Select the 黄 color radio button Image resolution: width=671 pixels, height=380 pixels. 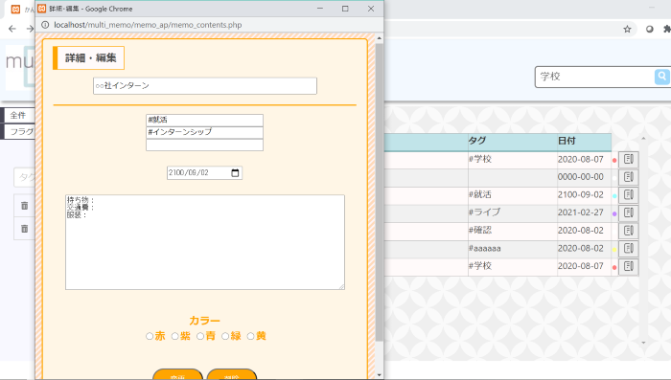tap(250, 336)
